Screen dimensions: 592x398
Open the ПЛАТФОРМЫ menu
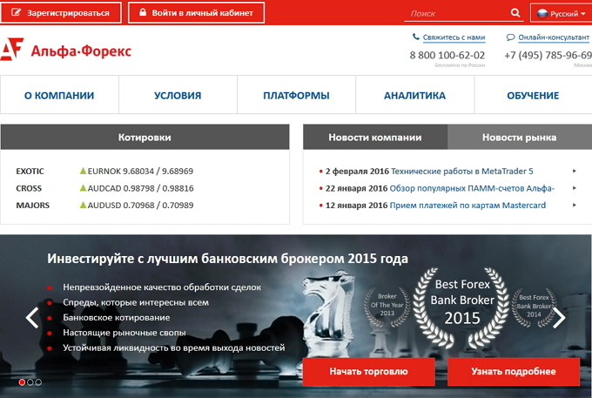(296, 95)
